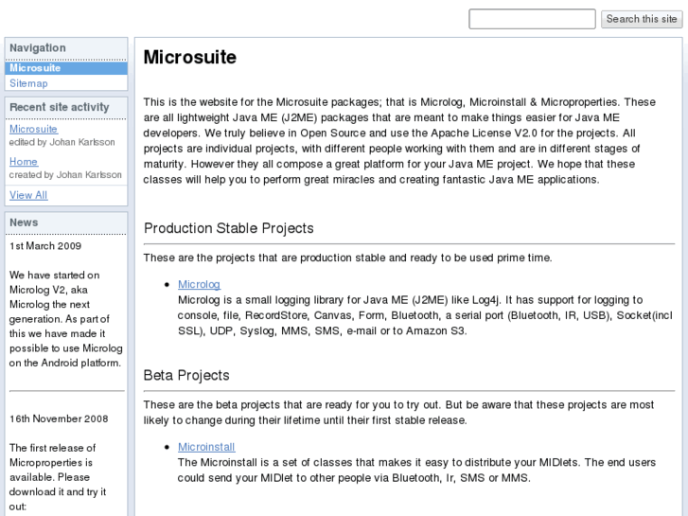
Task: Click 'These are the beta projects' paragraph
Action: pos(398,413)
